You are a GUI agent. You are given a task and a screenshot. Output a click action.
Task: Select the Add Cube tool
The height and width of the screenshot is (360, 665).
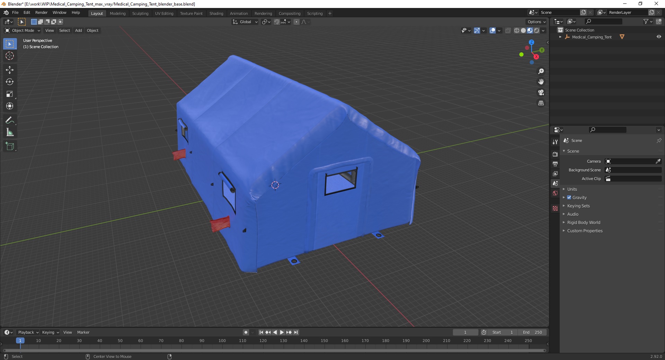click(x=10, y=146)
